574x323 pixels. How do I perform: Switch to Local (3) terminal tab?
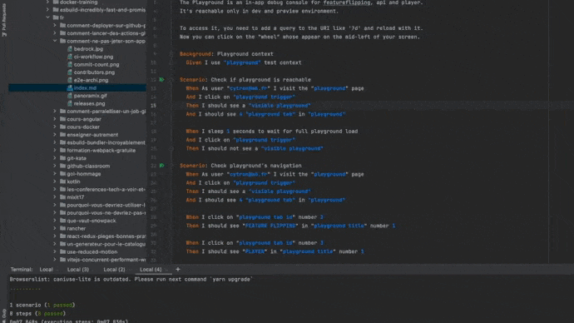78,269
